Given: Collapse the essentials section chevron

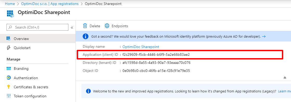Looking at the screenshot, I should click(x=285, y=78).
